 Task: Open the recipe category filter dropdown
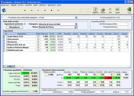point(76,17)
